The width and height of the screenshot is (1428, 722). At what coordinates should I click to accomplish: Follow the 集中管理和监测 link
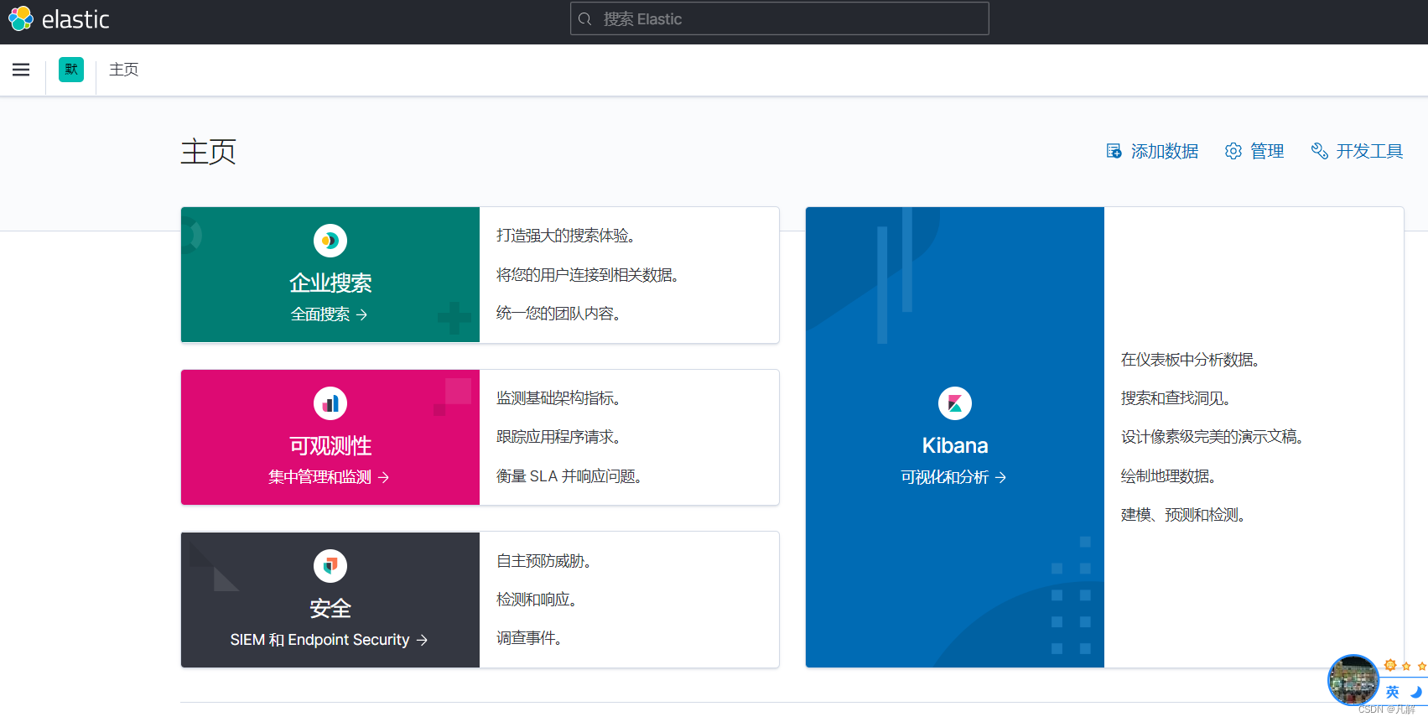[330, 477]
